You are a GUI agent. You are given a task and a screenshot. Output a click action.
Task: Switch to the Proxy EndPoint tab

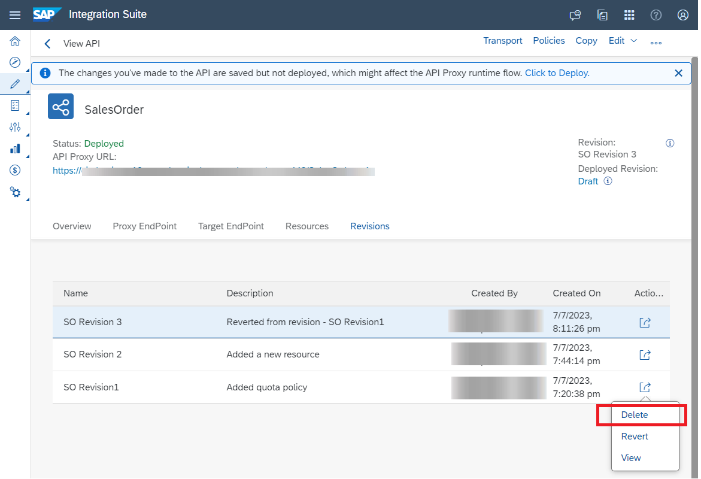(x=144, y=226)
